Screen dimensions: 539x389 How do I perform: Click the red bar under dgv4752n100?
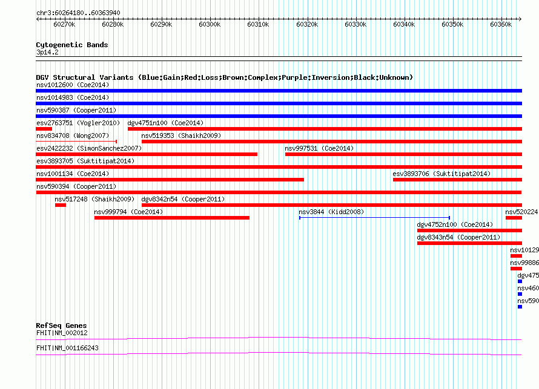[x=469, y=230]
